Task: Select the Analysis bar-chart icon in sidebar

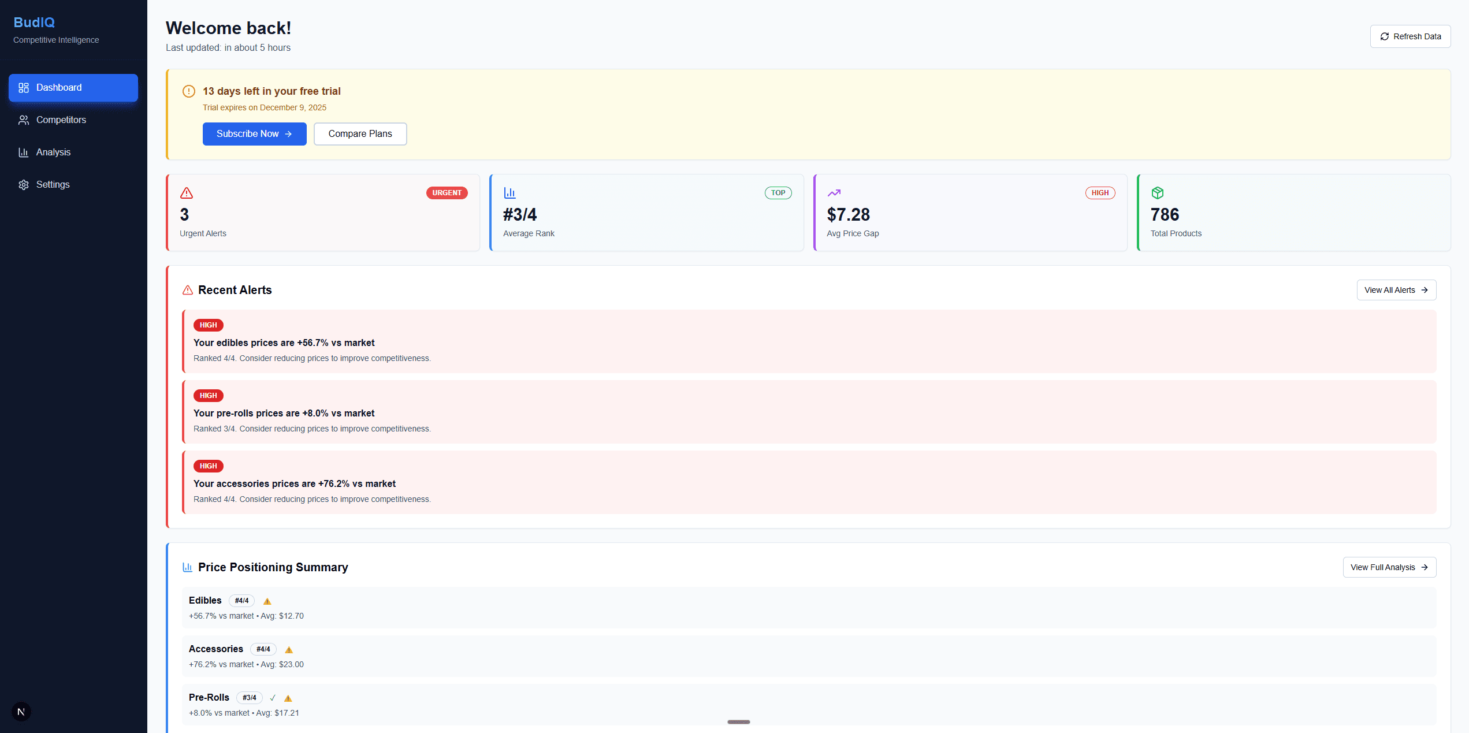Action: click(x=24, y=152)
